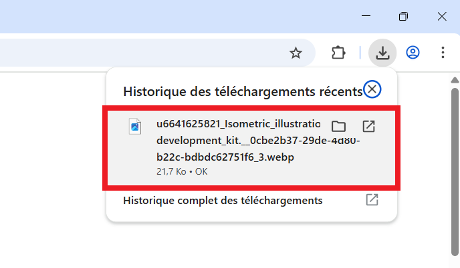Viewport: 460px width, 268px height.
Task: Restore down the Chrome window
Action: pos(403,17)
